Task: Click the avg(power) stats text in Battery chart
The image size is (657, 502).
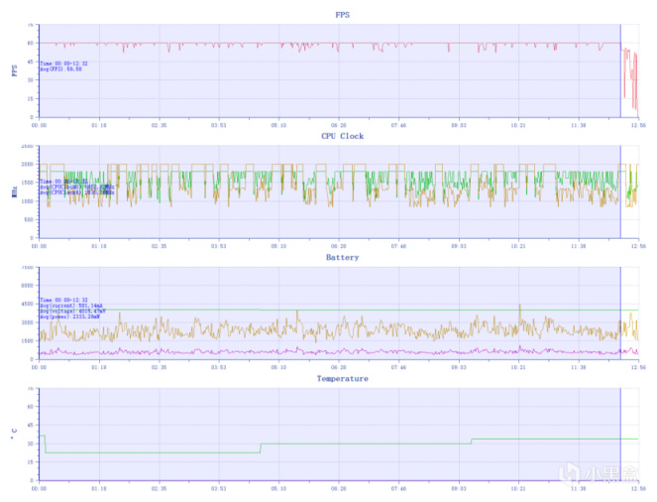Action: 70,316
